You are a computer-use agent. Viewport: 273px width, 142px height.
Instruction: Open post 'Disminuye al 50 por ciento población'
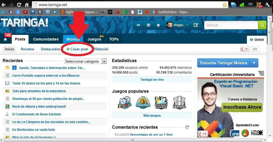point(48,99)
